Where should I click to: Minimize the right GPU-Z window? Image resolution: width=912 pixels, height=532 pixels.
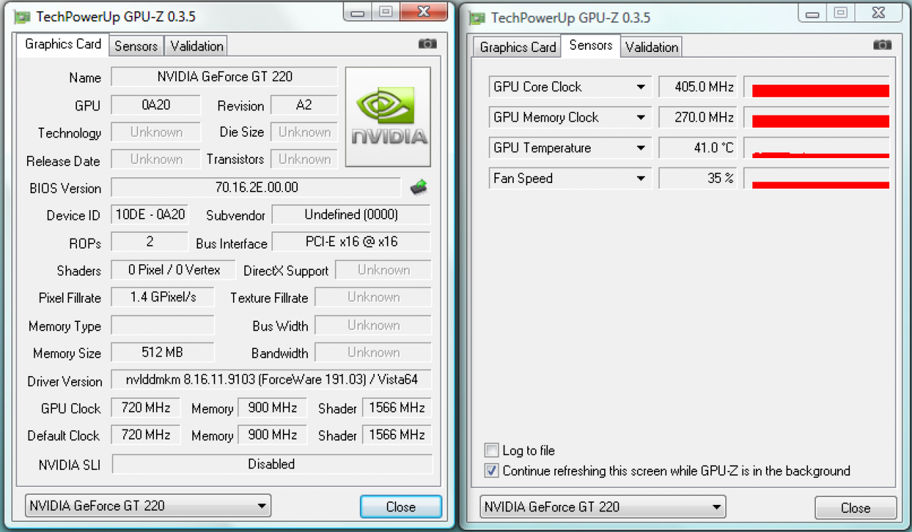coord(812,13)
